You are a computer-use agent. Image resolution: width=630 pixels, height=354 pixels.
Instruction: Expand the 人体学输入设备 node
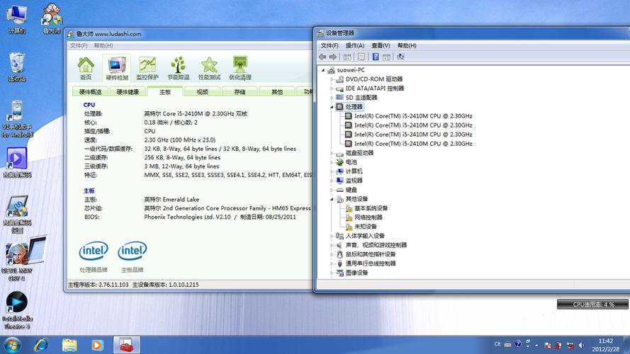[332, 236]
